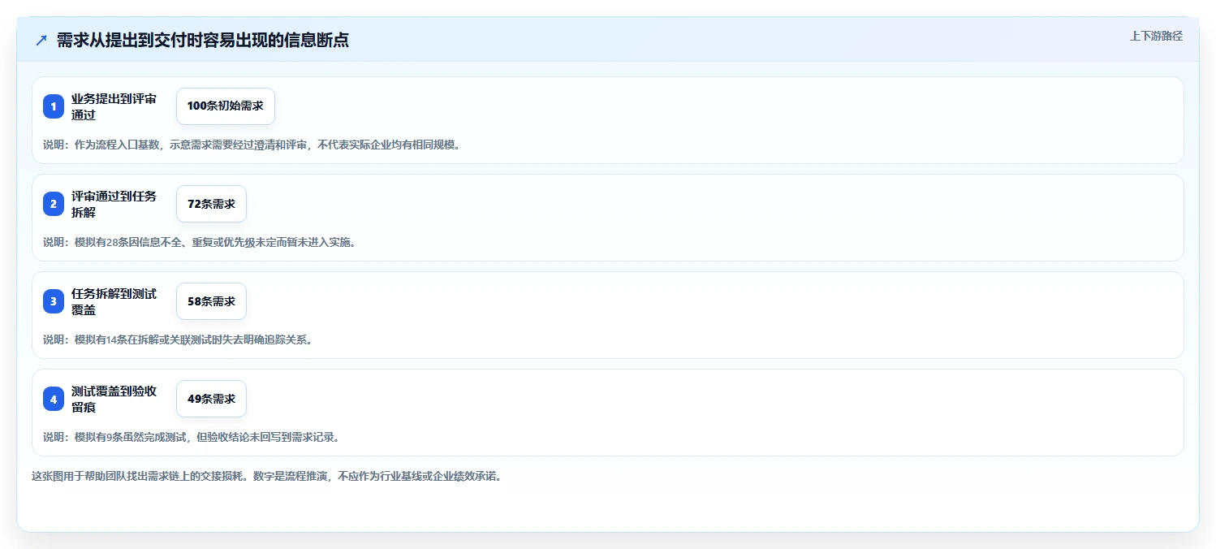The image size is (1216, 549).
Task: Click the stage name '业务提出到评审通过'
Action: 114,106
